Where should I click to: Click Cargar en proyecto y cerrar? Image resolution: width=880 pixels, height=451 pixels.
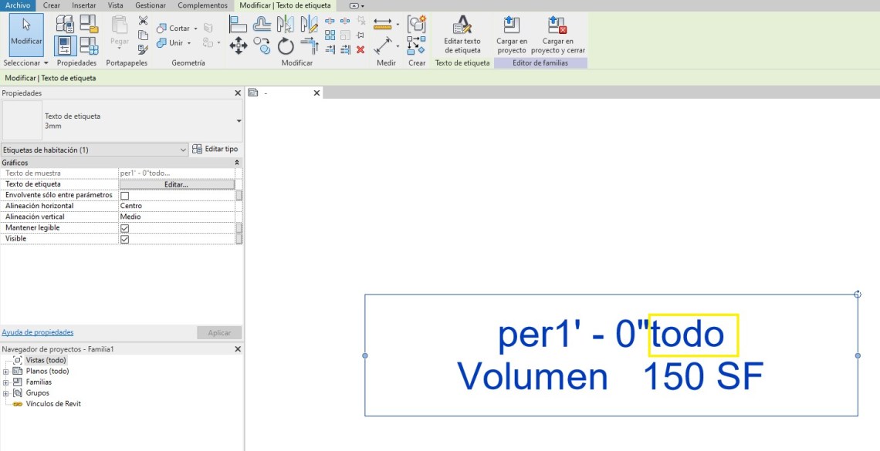click(x=557, y=35)
